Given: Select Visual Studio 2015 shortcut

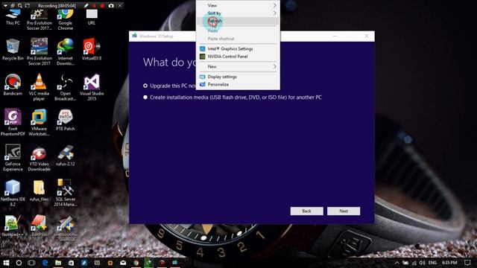Looking at the screenshot, I should point(92,87).
